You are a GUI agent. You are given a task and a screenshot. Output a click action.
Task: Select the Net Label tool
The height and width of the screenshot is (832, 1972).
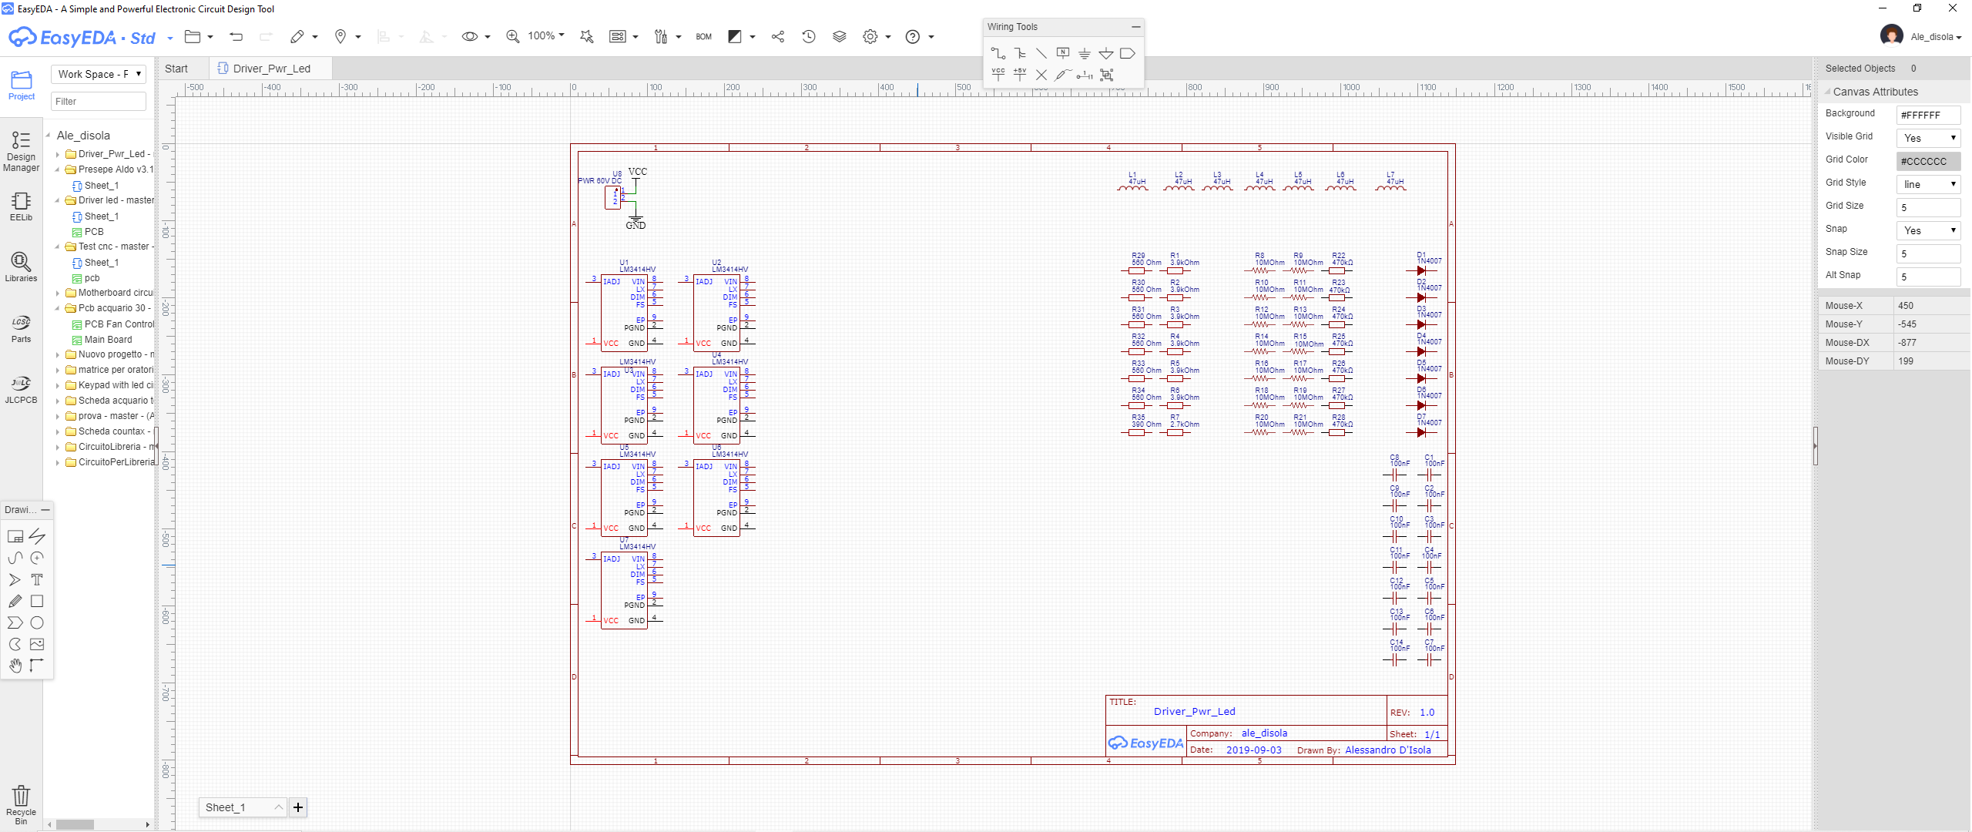[1062, 53]
